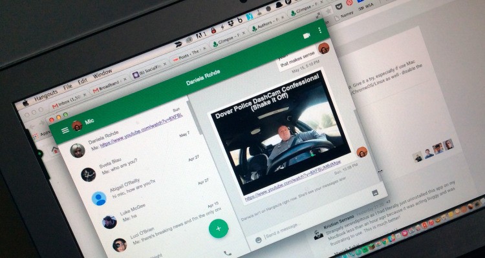Start a video call with Daniela Rohde

click(x=307, y=35)
